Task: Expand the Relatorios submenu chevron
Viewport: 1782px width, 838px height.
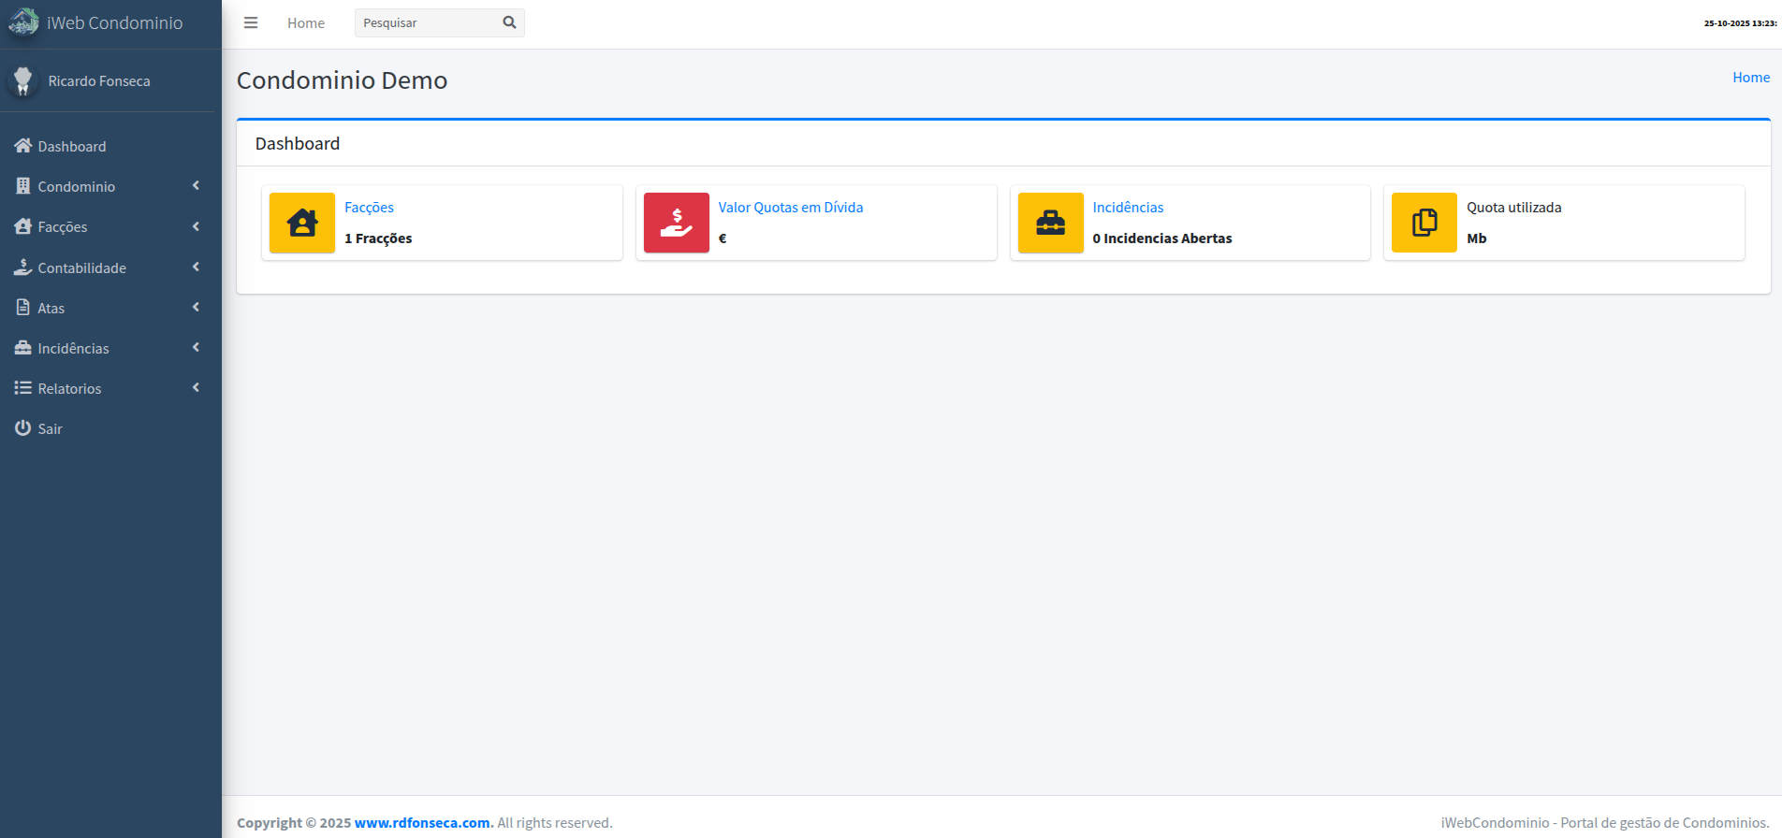Action: [196, 388]
